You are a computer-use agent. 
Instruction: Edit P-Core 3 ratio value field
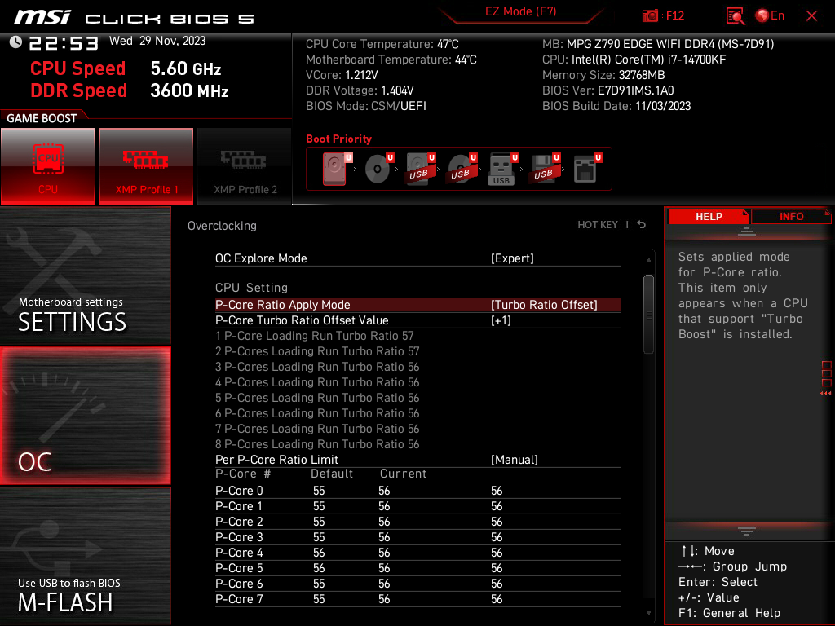[x=497, y=537]
